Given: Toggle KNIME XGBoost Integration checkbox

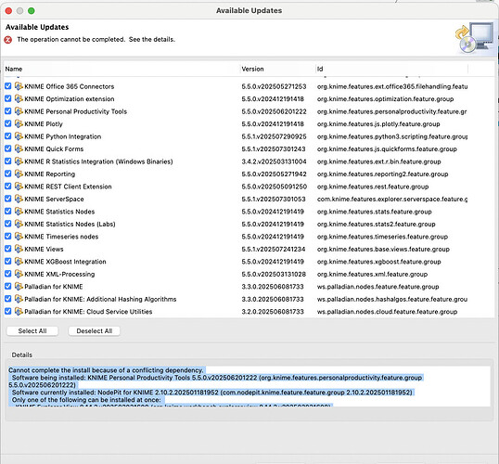Looking at the screenshot, I should (8, 261).
